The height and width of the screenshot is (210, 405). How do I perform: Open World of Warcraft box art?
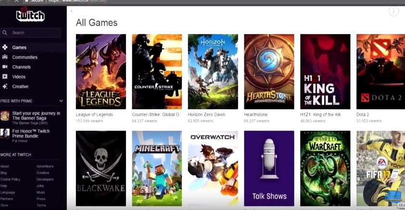click(325, 169)
